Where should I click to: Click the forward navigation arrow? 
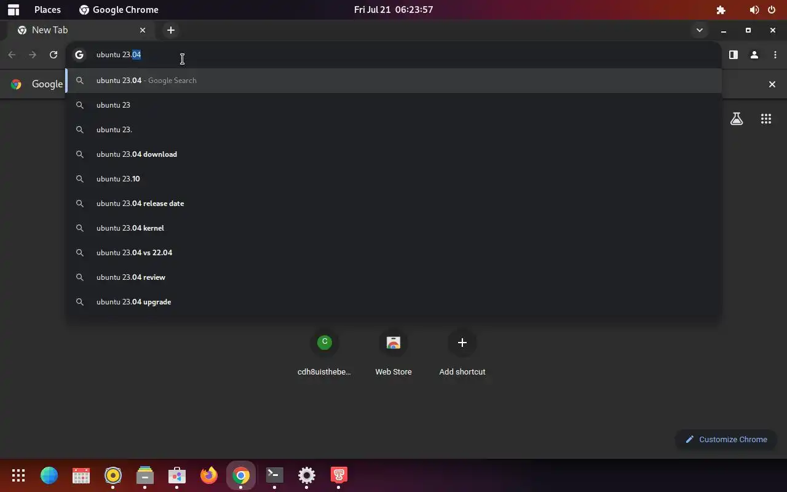tap(33, 55)
